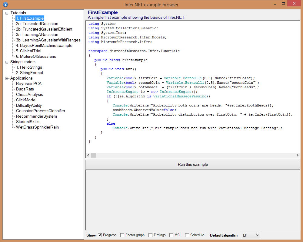Select 2b. TruncatedGaussianEfficient in the tree
The width and height of the screenshot is (303, 242).
coord(44,29)
